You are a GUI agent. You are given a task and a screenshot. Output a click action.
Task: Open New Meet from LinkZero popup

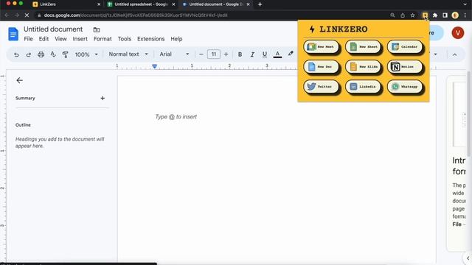click(321, 47)
